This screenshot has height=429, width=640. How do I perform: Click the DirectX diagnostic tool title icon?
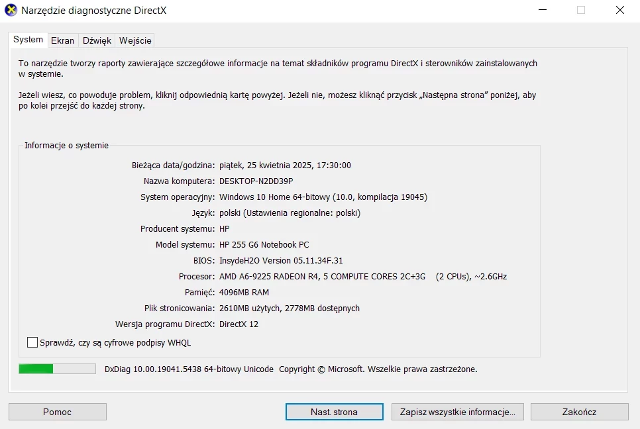pyautogui.click(x=11, y=10)
